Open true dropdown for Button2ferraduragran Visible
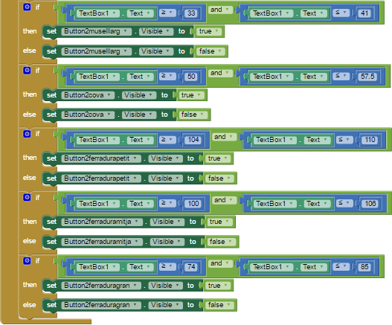This screenshot has width=392, height=325. tap(225, 286)
